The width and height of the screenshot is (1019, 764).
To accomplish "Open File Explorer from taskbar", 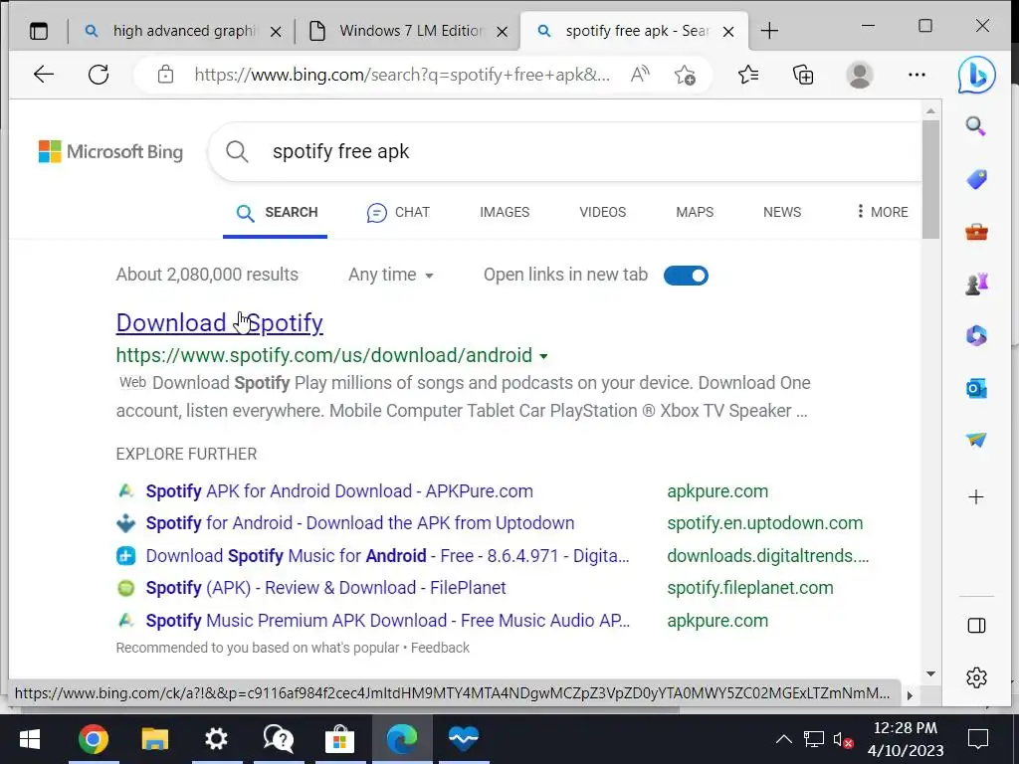I will (x=154, y=739).
